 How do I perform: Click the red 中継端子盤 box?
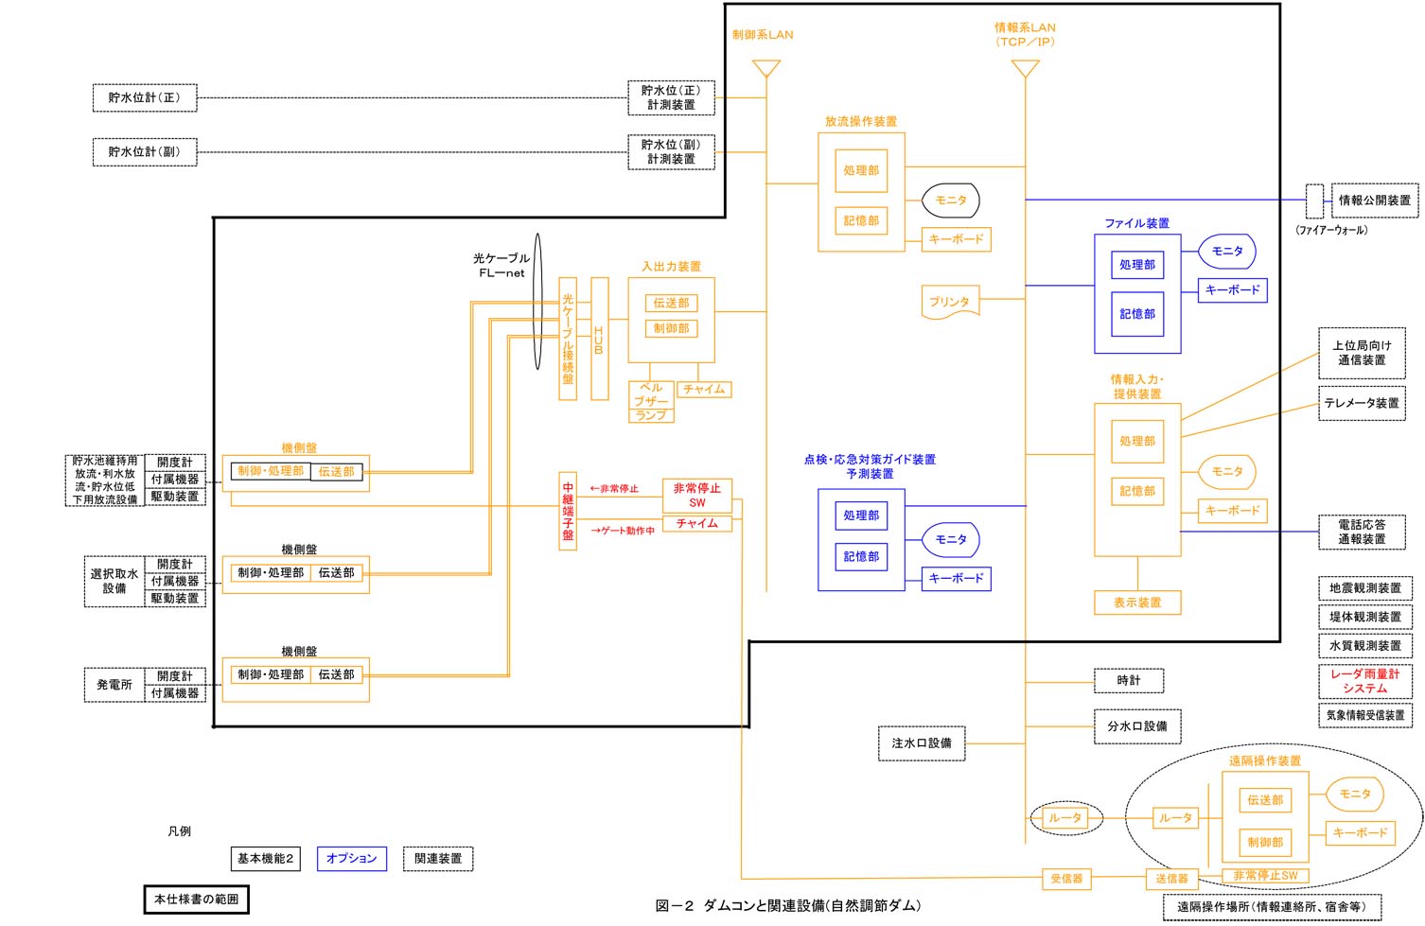point(568,511)
